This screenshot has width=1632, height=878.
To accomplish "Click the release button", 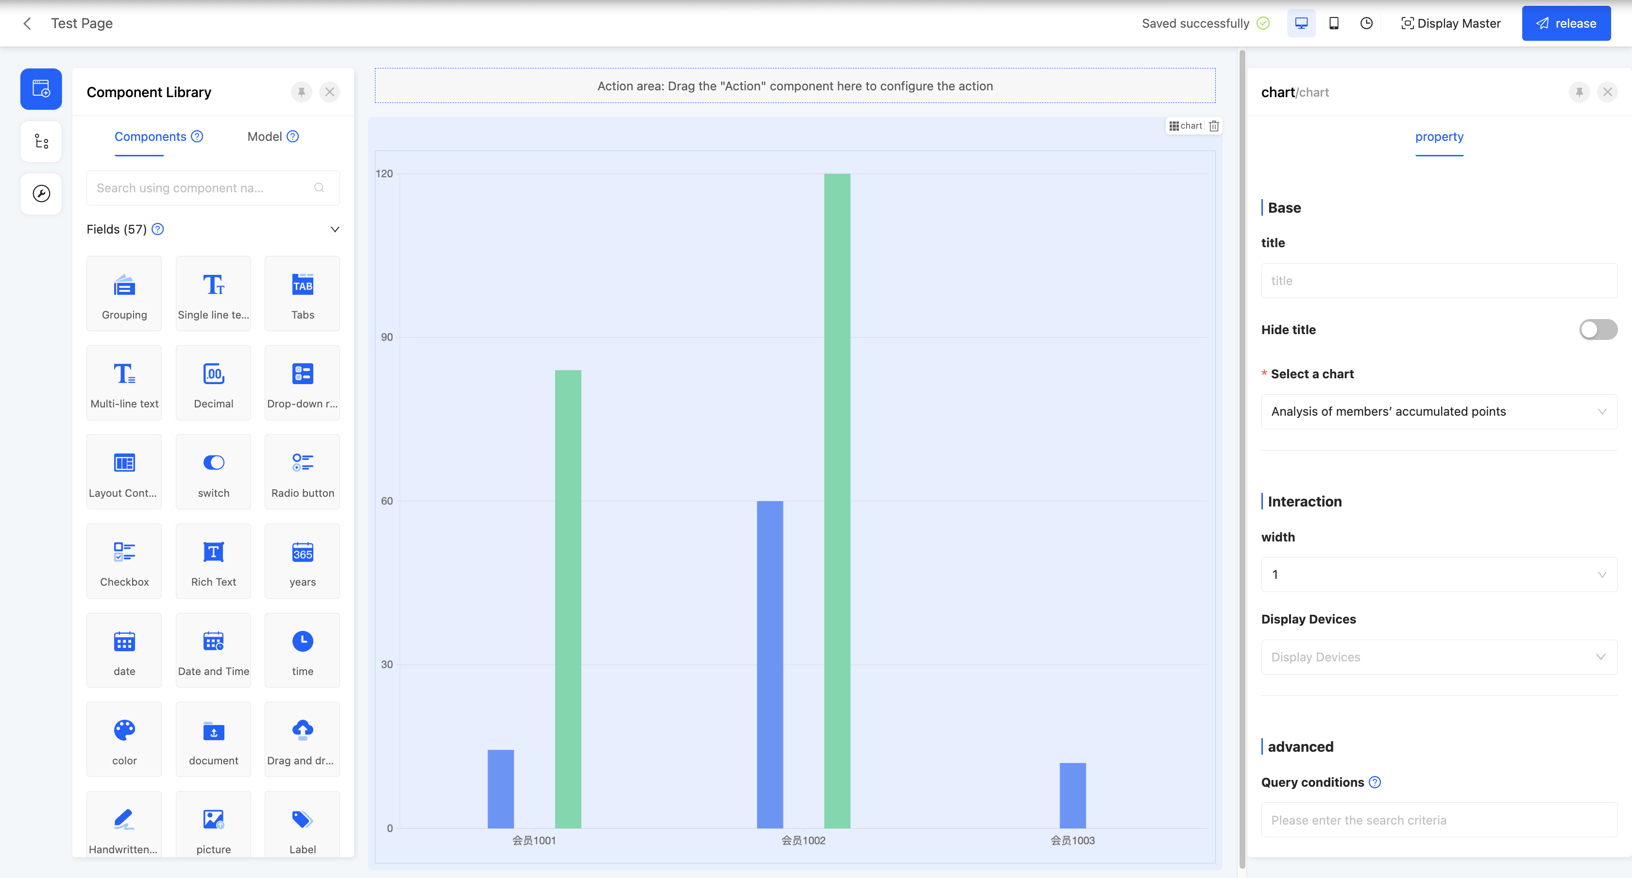I will click(x=1565, y=23).
